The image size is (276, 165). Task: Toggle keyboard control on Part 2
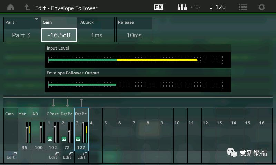[x=64, y=139]
